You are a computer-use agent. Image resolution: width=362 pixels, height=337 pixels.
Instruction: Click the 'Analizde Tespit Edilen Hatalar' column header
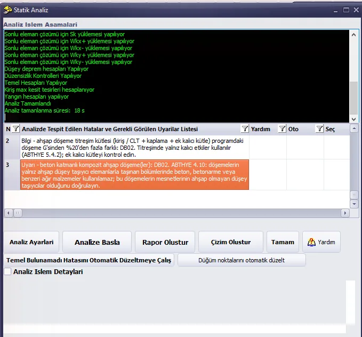110,129
